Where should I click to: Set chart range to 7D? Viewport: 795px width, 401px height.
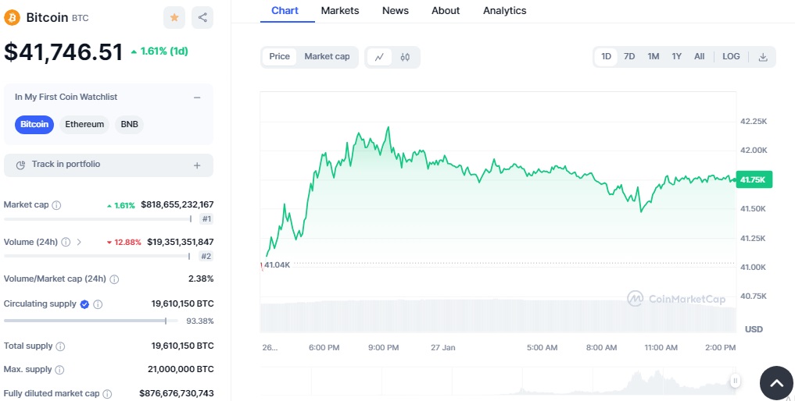coord(629,57)
